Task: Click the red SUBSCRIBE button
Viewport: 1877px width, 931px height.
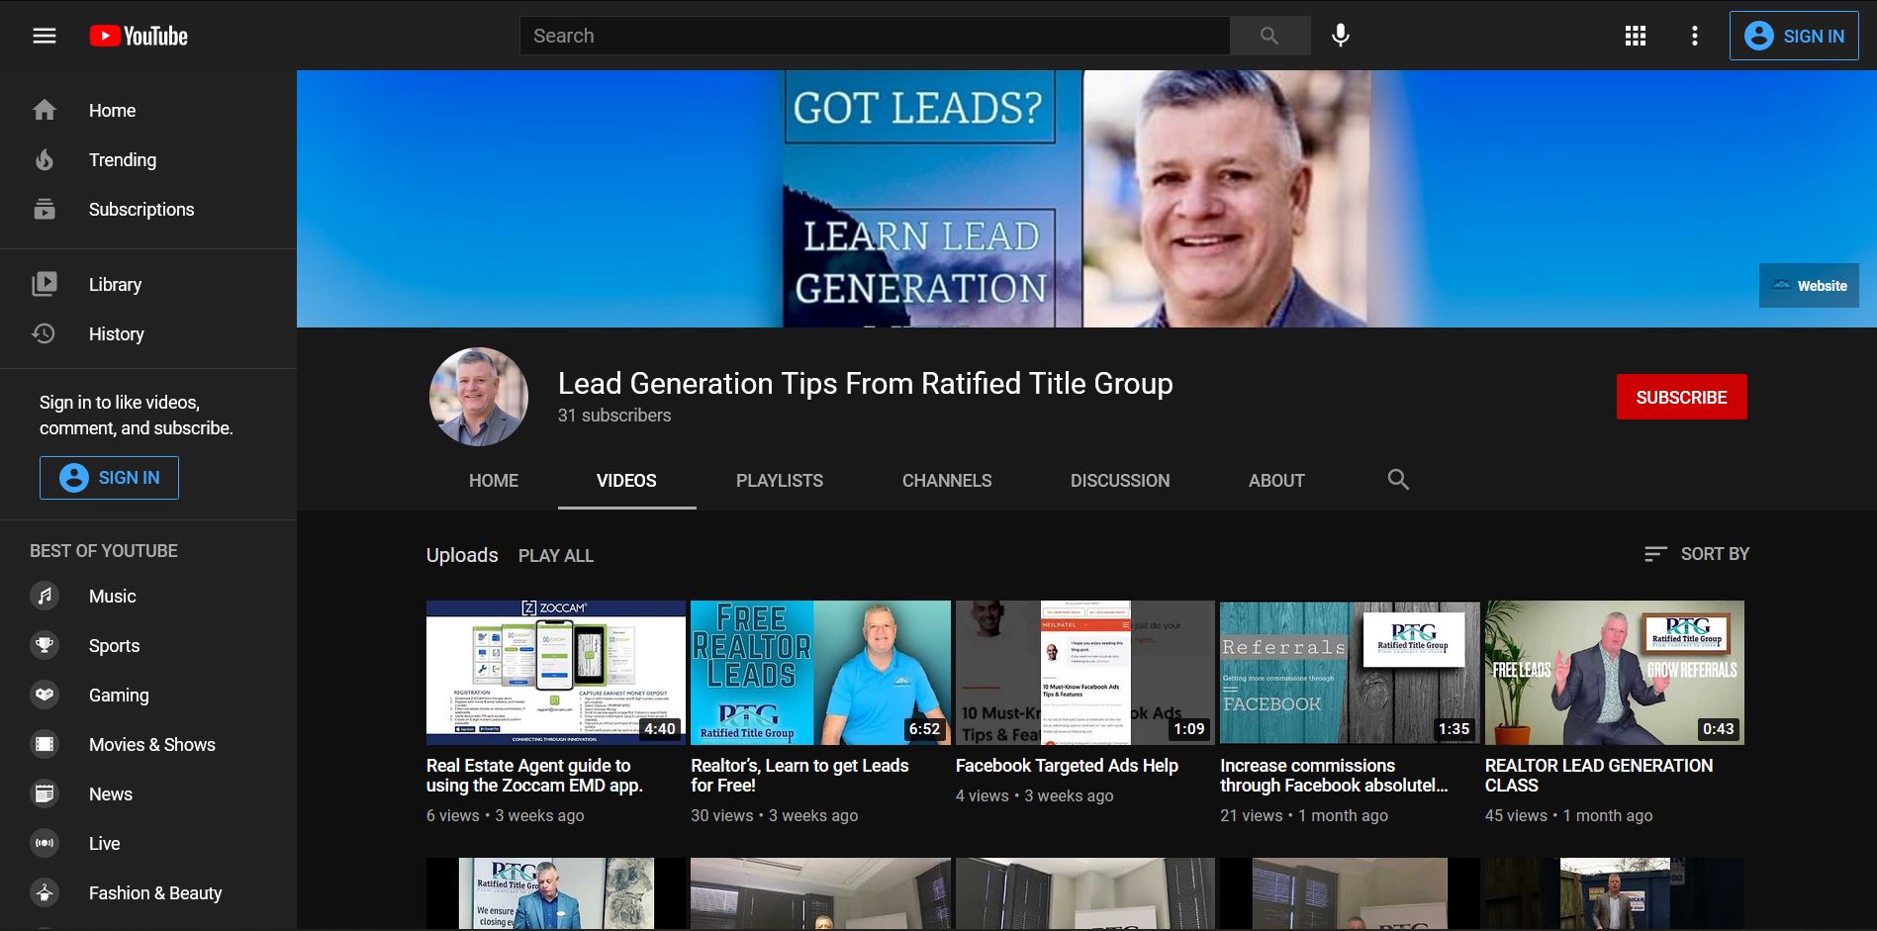Action: click(x=1681, y=397)
